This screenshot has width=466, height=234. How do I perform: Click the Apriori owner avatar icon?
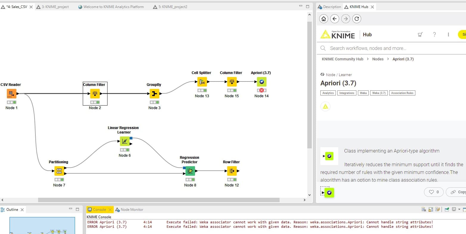(325, 106)
